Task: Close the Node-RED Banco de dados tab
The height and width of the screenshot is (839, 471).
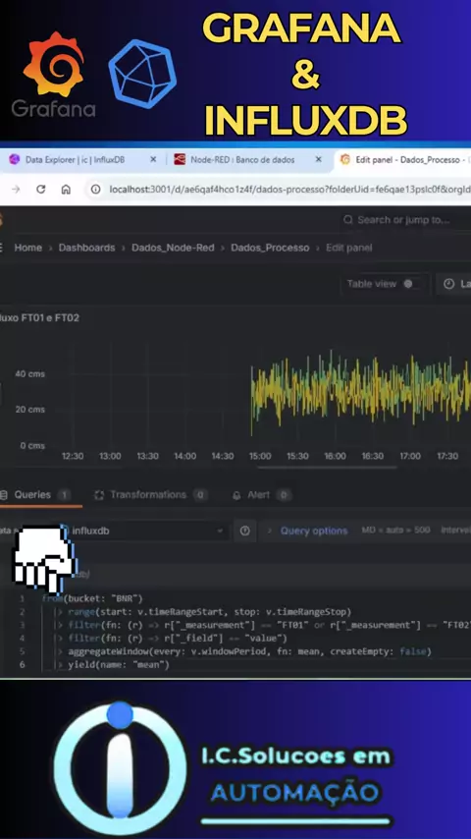Action: click(x=319, y=159)
